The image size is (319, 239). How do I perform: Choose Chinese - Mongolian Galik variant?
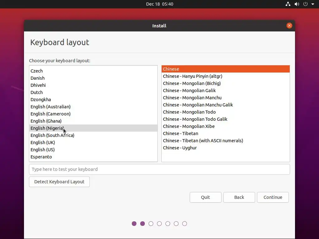[226, 91]
